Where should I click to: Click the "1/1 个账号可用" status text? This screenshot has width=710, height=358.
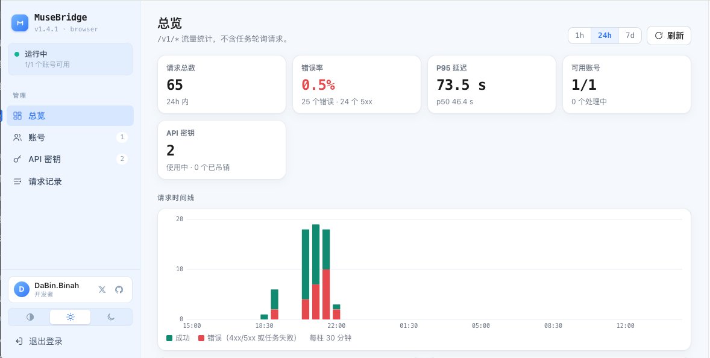coord(47,64)
